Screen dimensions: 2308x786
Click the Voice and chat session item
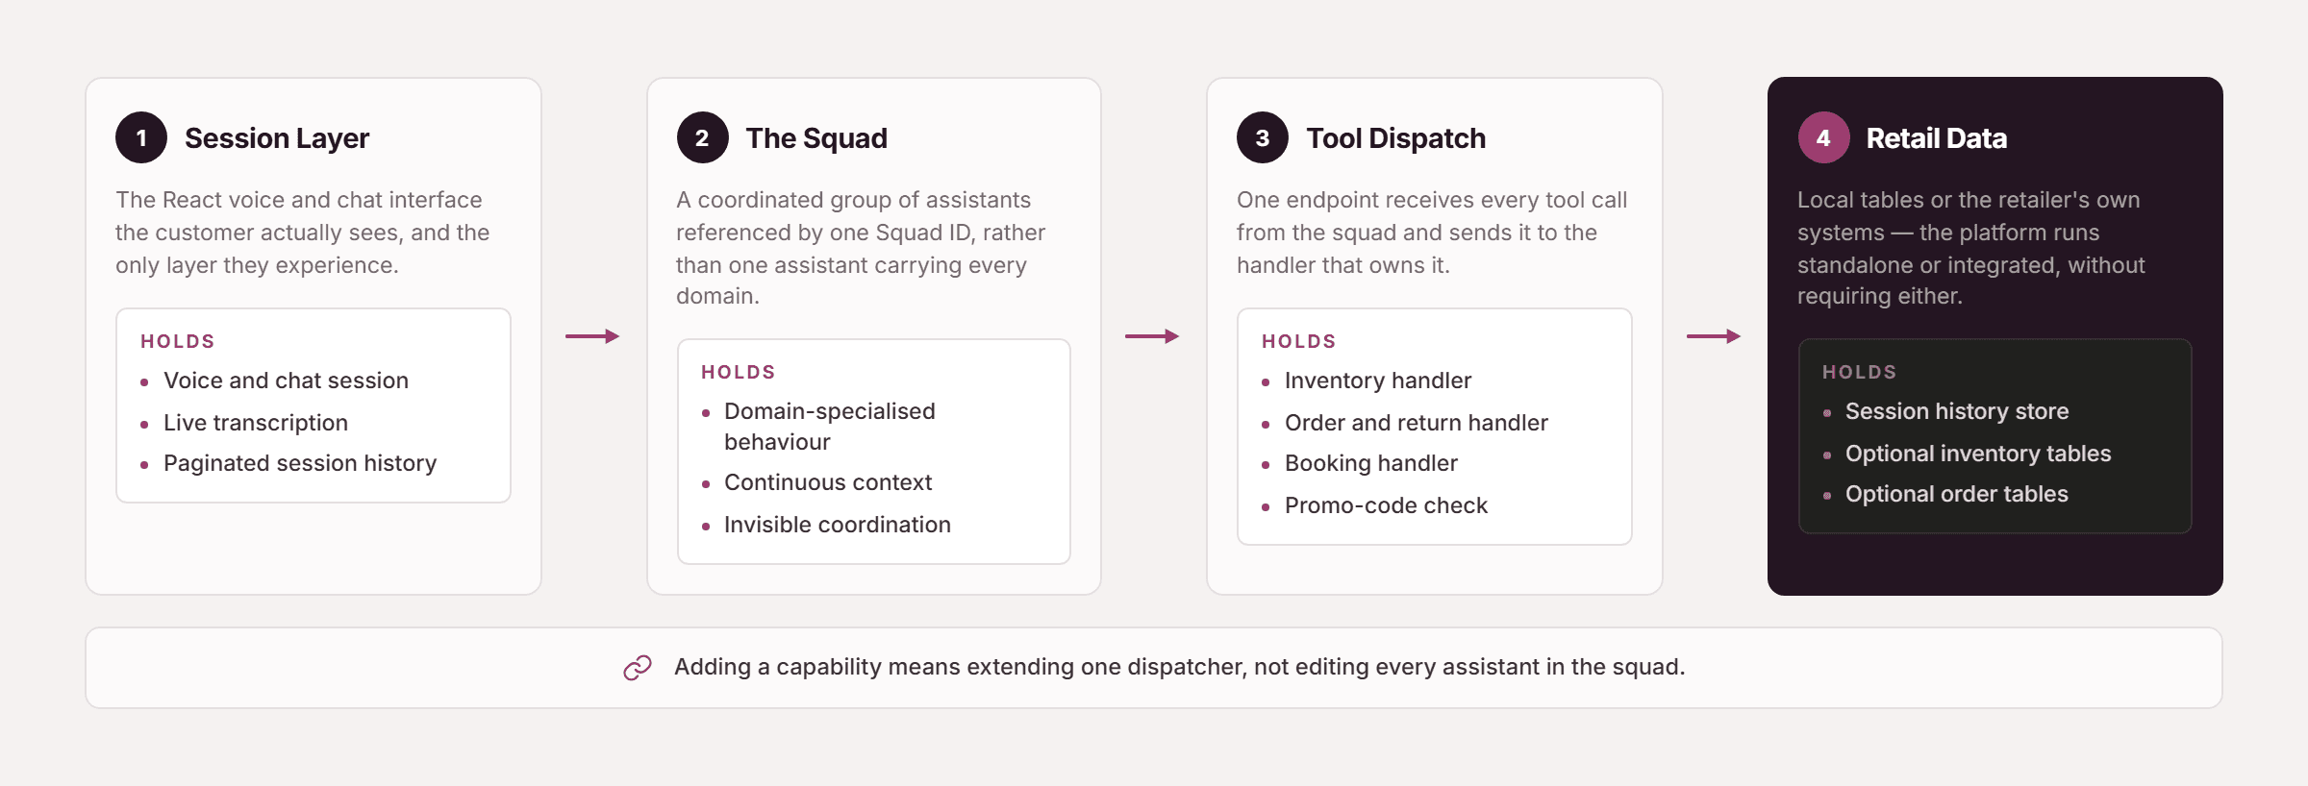point(286,381)
